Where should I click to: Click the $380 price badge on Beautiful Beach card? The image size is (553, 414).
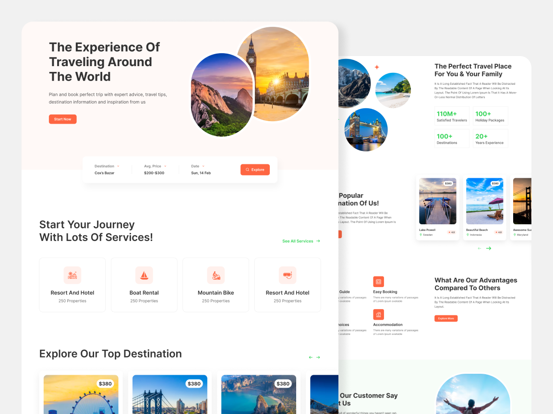click(x=494, y=183)
